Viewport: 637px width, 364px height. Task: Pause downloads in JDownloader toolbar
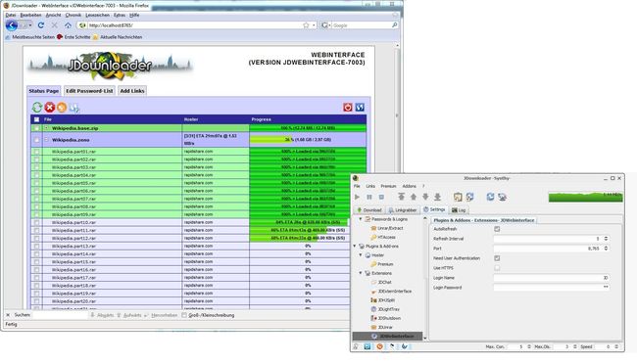click(369, 197)
